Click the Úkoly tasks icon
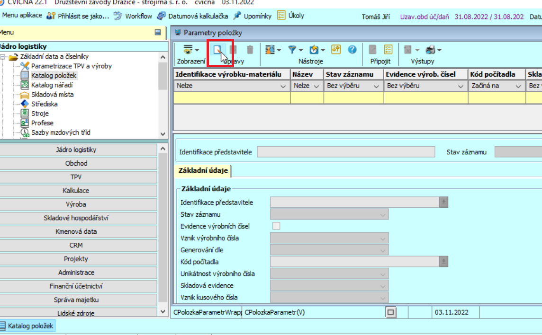The image size is (542, 335). tap(281, 16)
